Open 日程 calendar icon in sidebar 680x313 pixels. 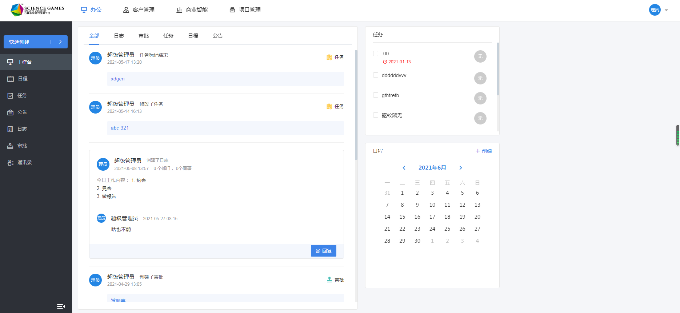coord(11,79)
